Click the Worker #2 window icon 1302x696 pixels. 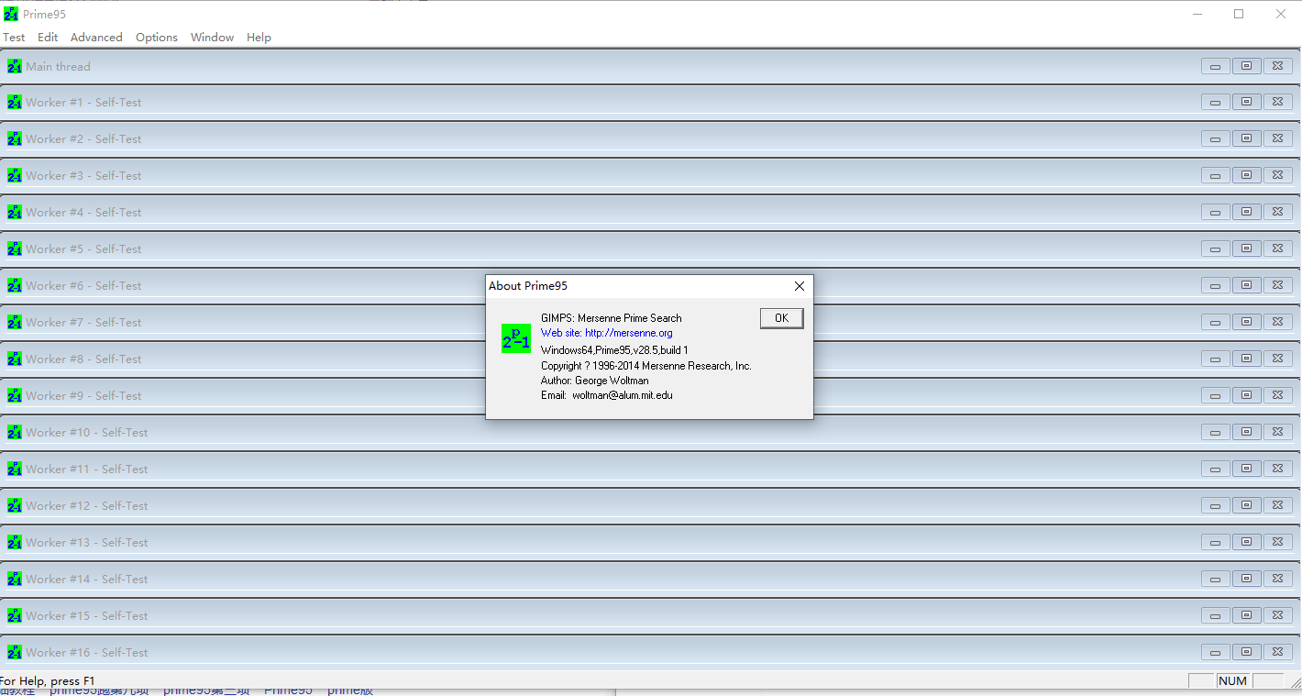(14, 138)
